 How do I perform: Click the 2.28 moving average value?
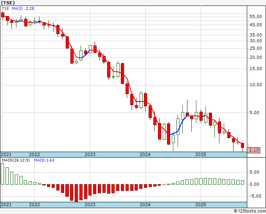(30, 8)
